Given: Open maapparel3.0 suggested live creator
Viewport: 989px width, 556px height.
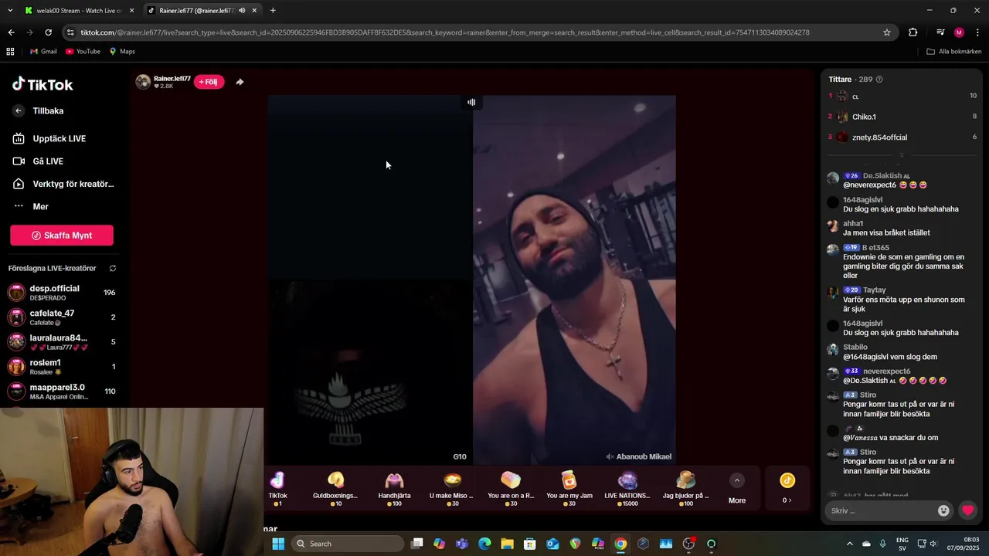Looking at the screenshot, I should click(62, 392).
